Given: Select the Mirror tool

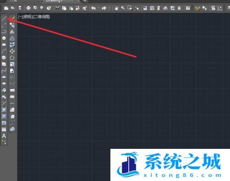Looking at the screenshot, I should 12,32.
